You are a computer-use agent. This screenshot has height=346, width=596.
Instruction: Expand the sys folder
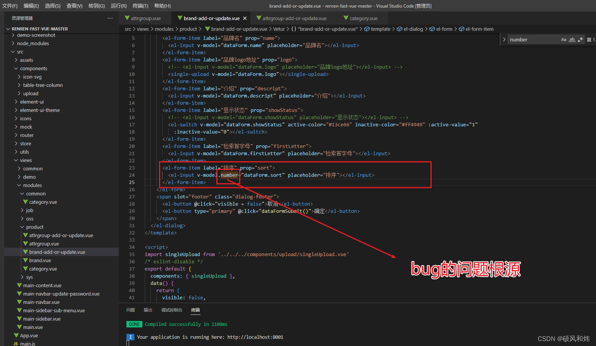pos(22,277)
